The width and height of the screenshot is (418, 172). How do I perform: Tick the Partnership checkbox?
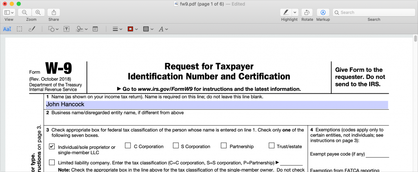[224, 146]
